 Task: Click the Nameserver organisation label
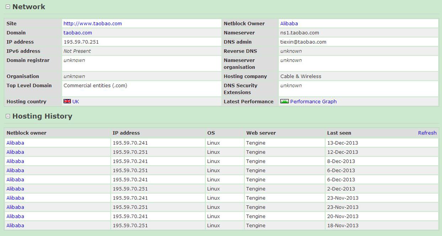click(239, 64)
